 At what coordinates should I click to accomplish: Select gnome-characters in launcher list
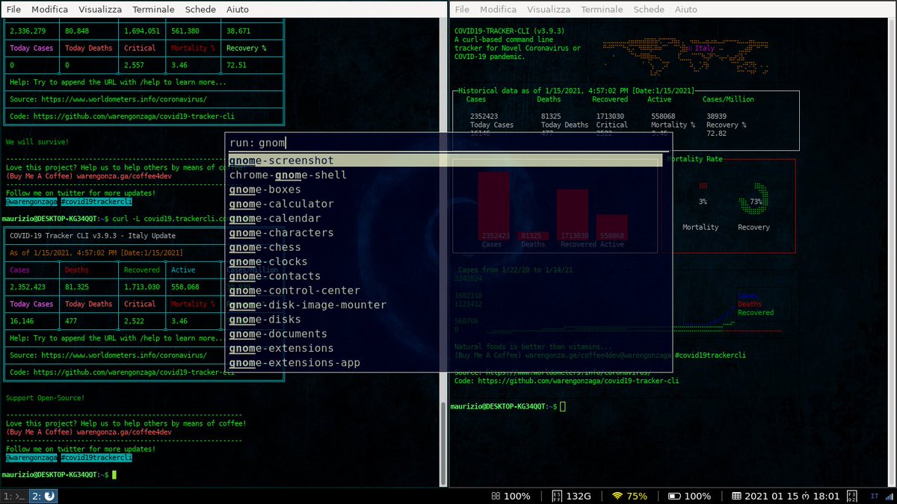[445, 233]
